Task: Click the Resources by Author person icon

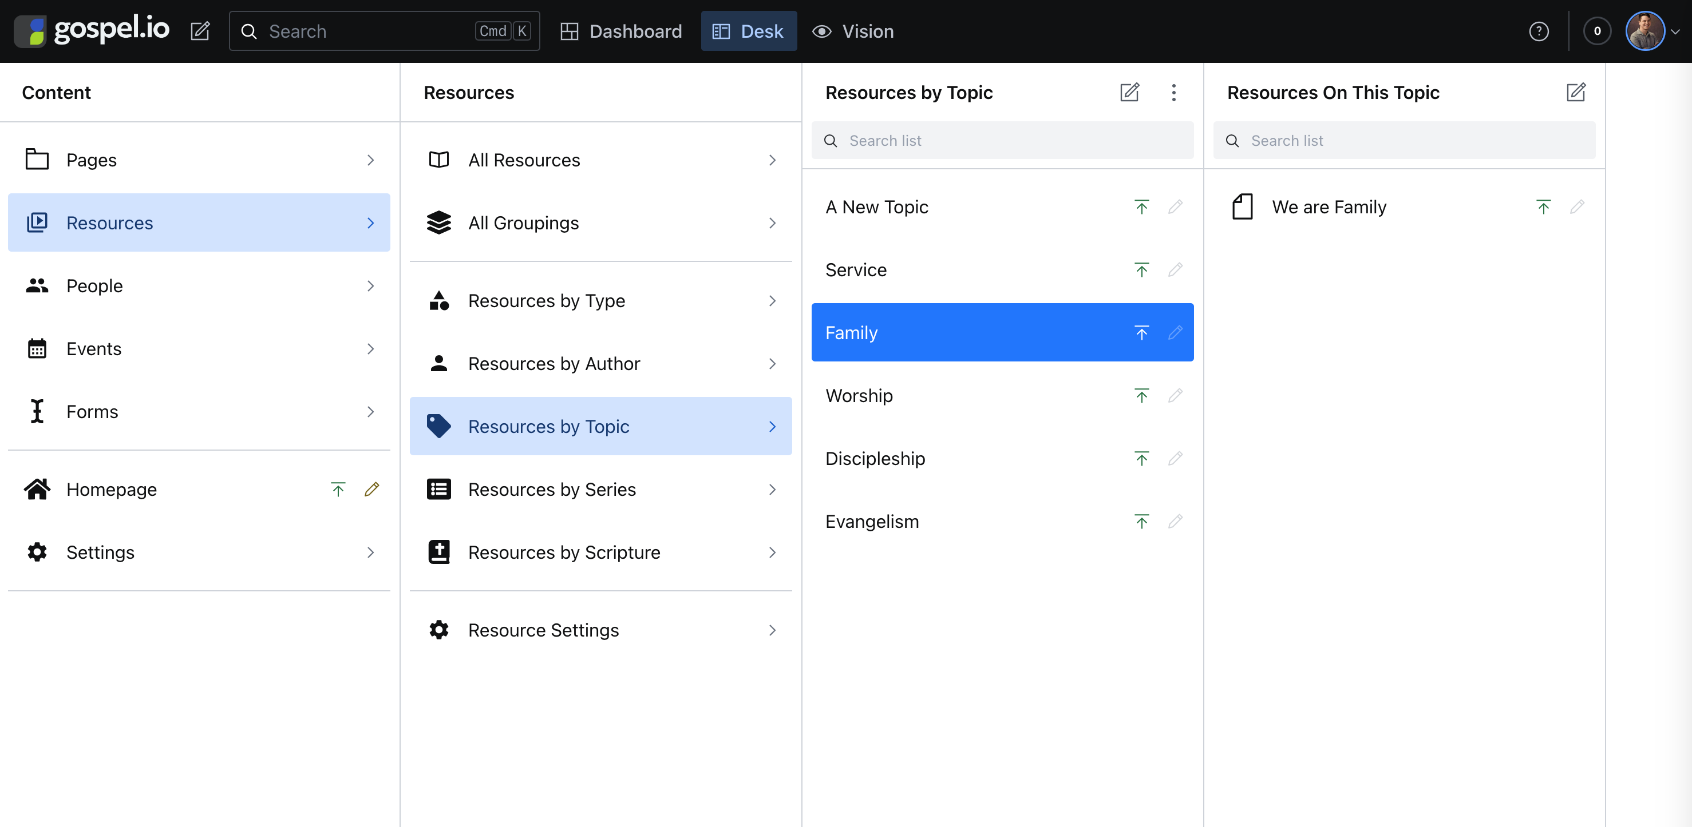Action: (x=439, y=363)
